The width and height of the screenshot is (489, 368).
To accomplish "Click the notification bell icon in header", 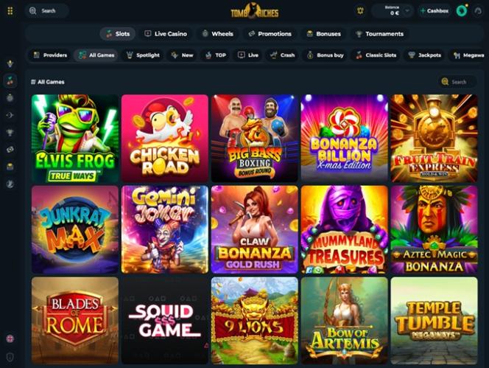I will 360,11.
